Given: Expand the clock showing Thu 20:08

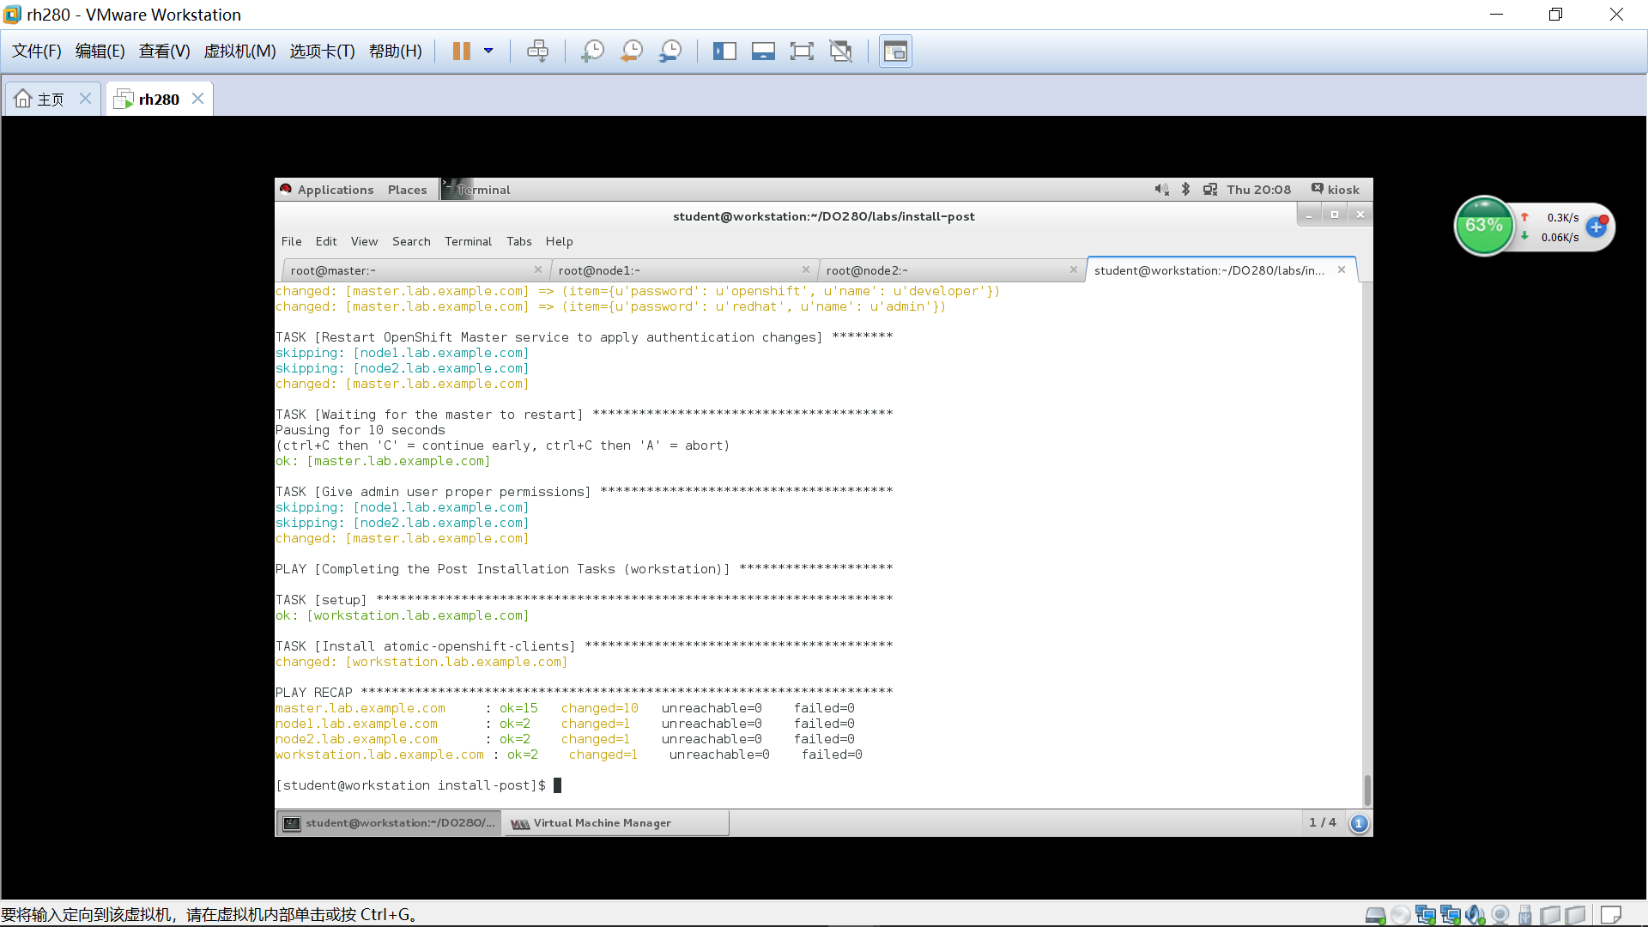Looking at the screenshot, I should 1258,189.
